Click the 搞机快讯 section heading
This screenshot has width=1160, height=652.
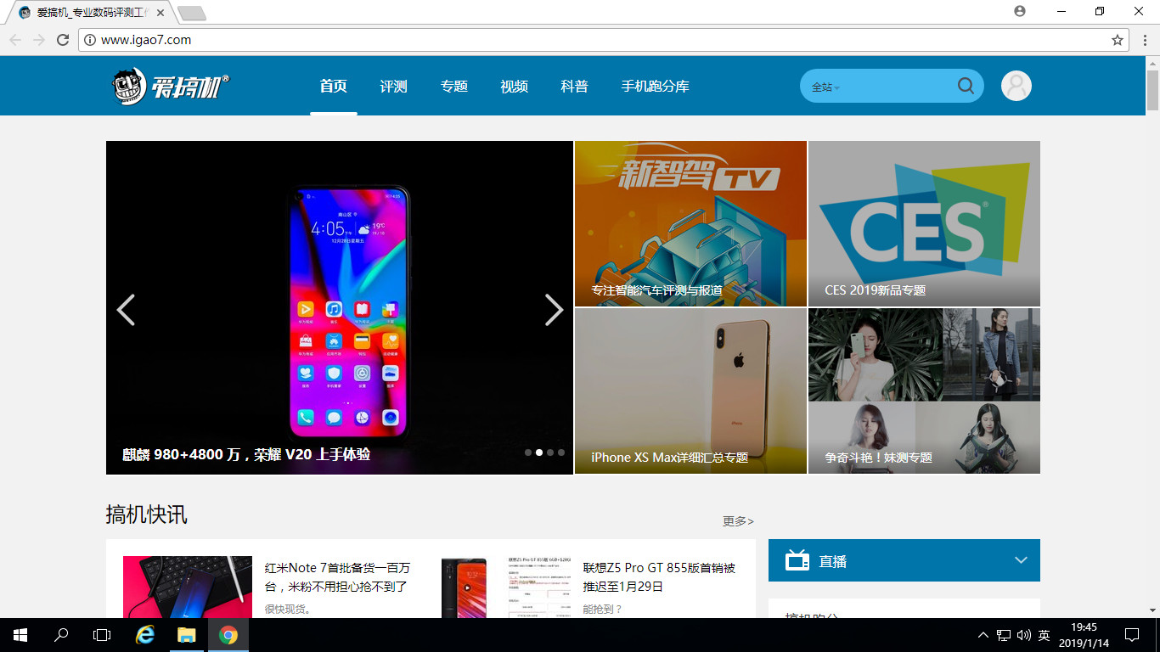(x=146, y=514)
